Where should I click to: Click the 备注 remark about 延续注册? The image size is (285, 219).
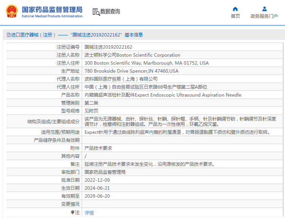pyautogui.click(x=150, y=164)
